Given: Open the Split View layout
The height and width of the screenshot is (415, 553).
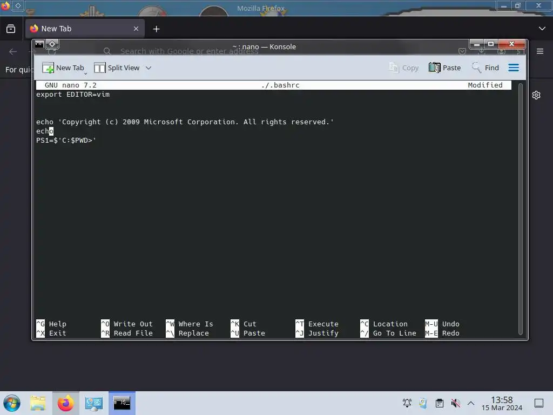Looking at the screenshot, I should [x=117, y=68].
